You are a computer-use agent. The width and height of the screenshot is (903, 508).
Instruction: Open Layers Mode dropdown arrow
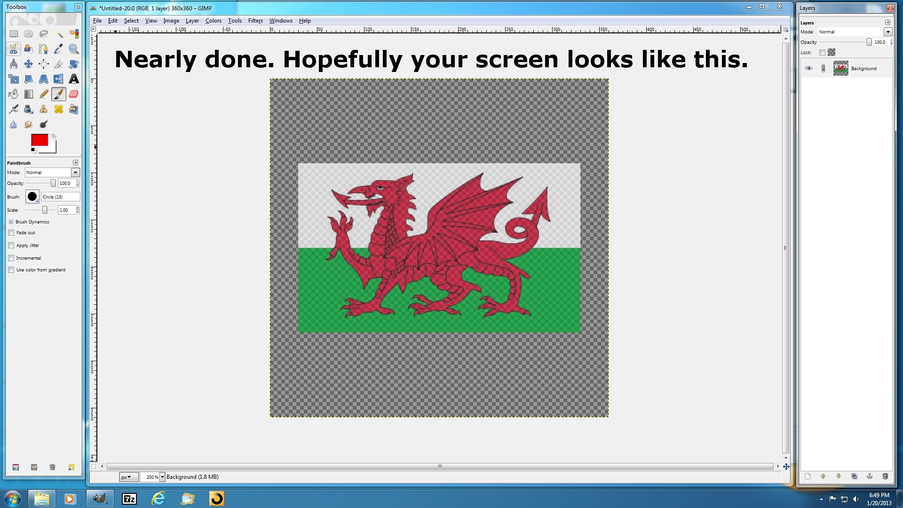888,32
